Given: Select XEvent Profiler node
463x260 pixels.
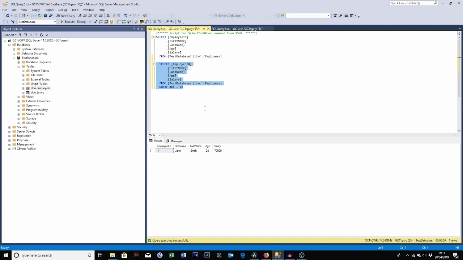Looking at the screenshot, I should coord(26,149).
